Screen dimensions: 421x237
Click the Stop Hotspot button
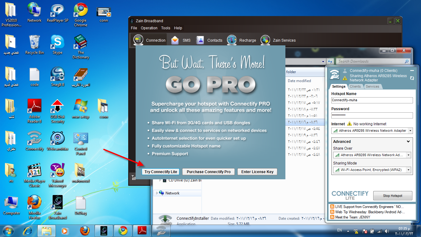click(393, 196)
